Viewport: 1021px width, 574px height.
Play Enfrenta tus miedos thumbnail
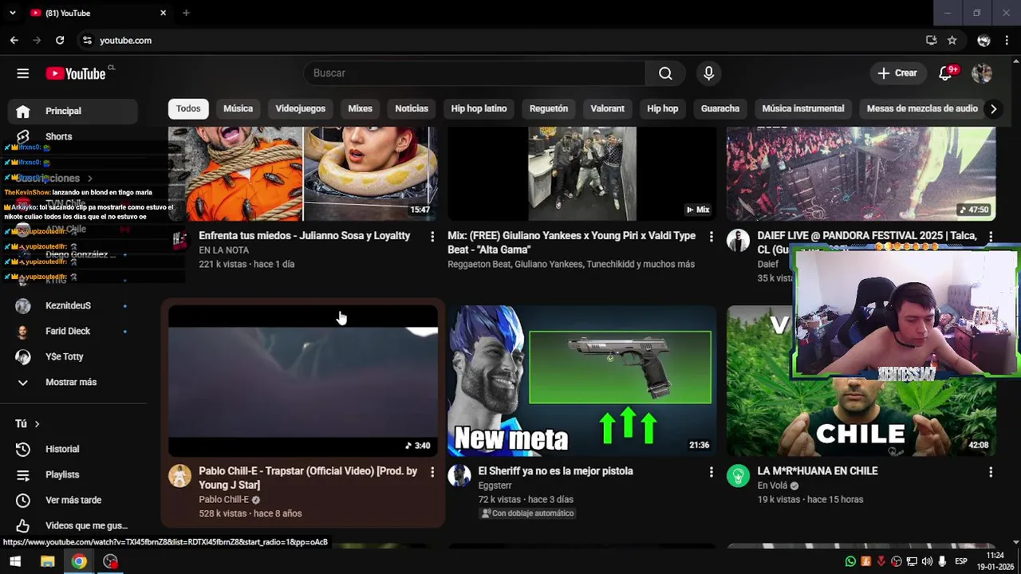pyautogui.click(x=303, y=174)
